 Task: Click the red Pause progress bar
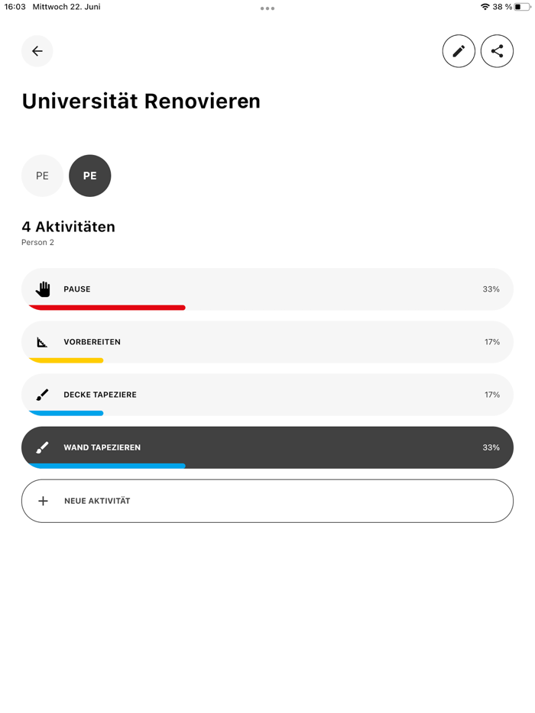point(107,308)
